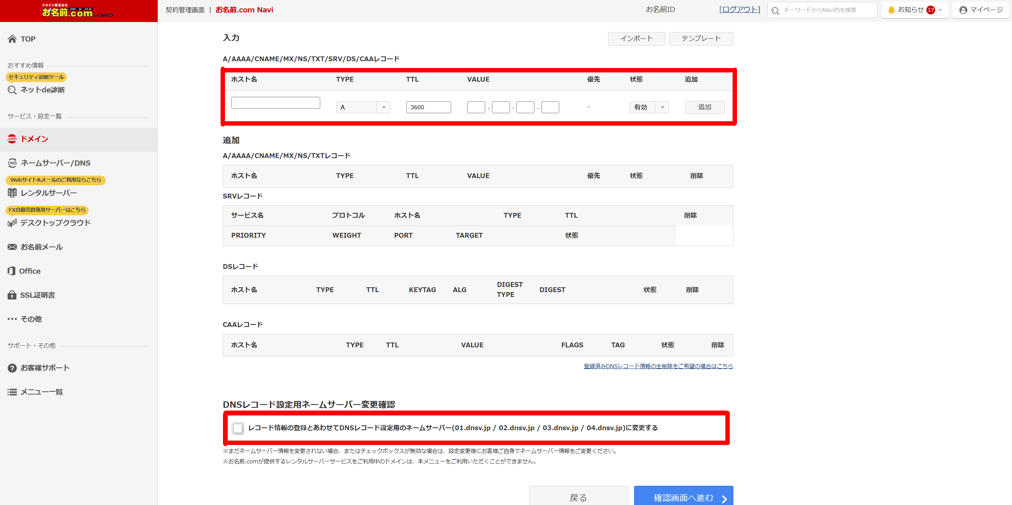Open お名前メール envelope icon
Screen dimensions: 1012x505
[x=12, y=247]
